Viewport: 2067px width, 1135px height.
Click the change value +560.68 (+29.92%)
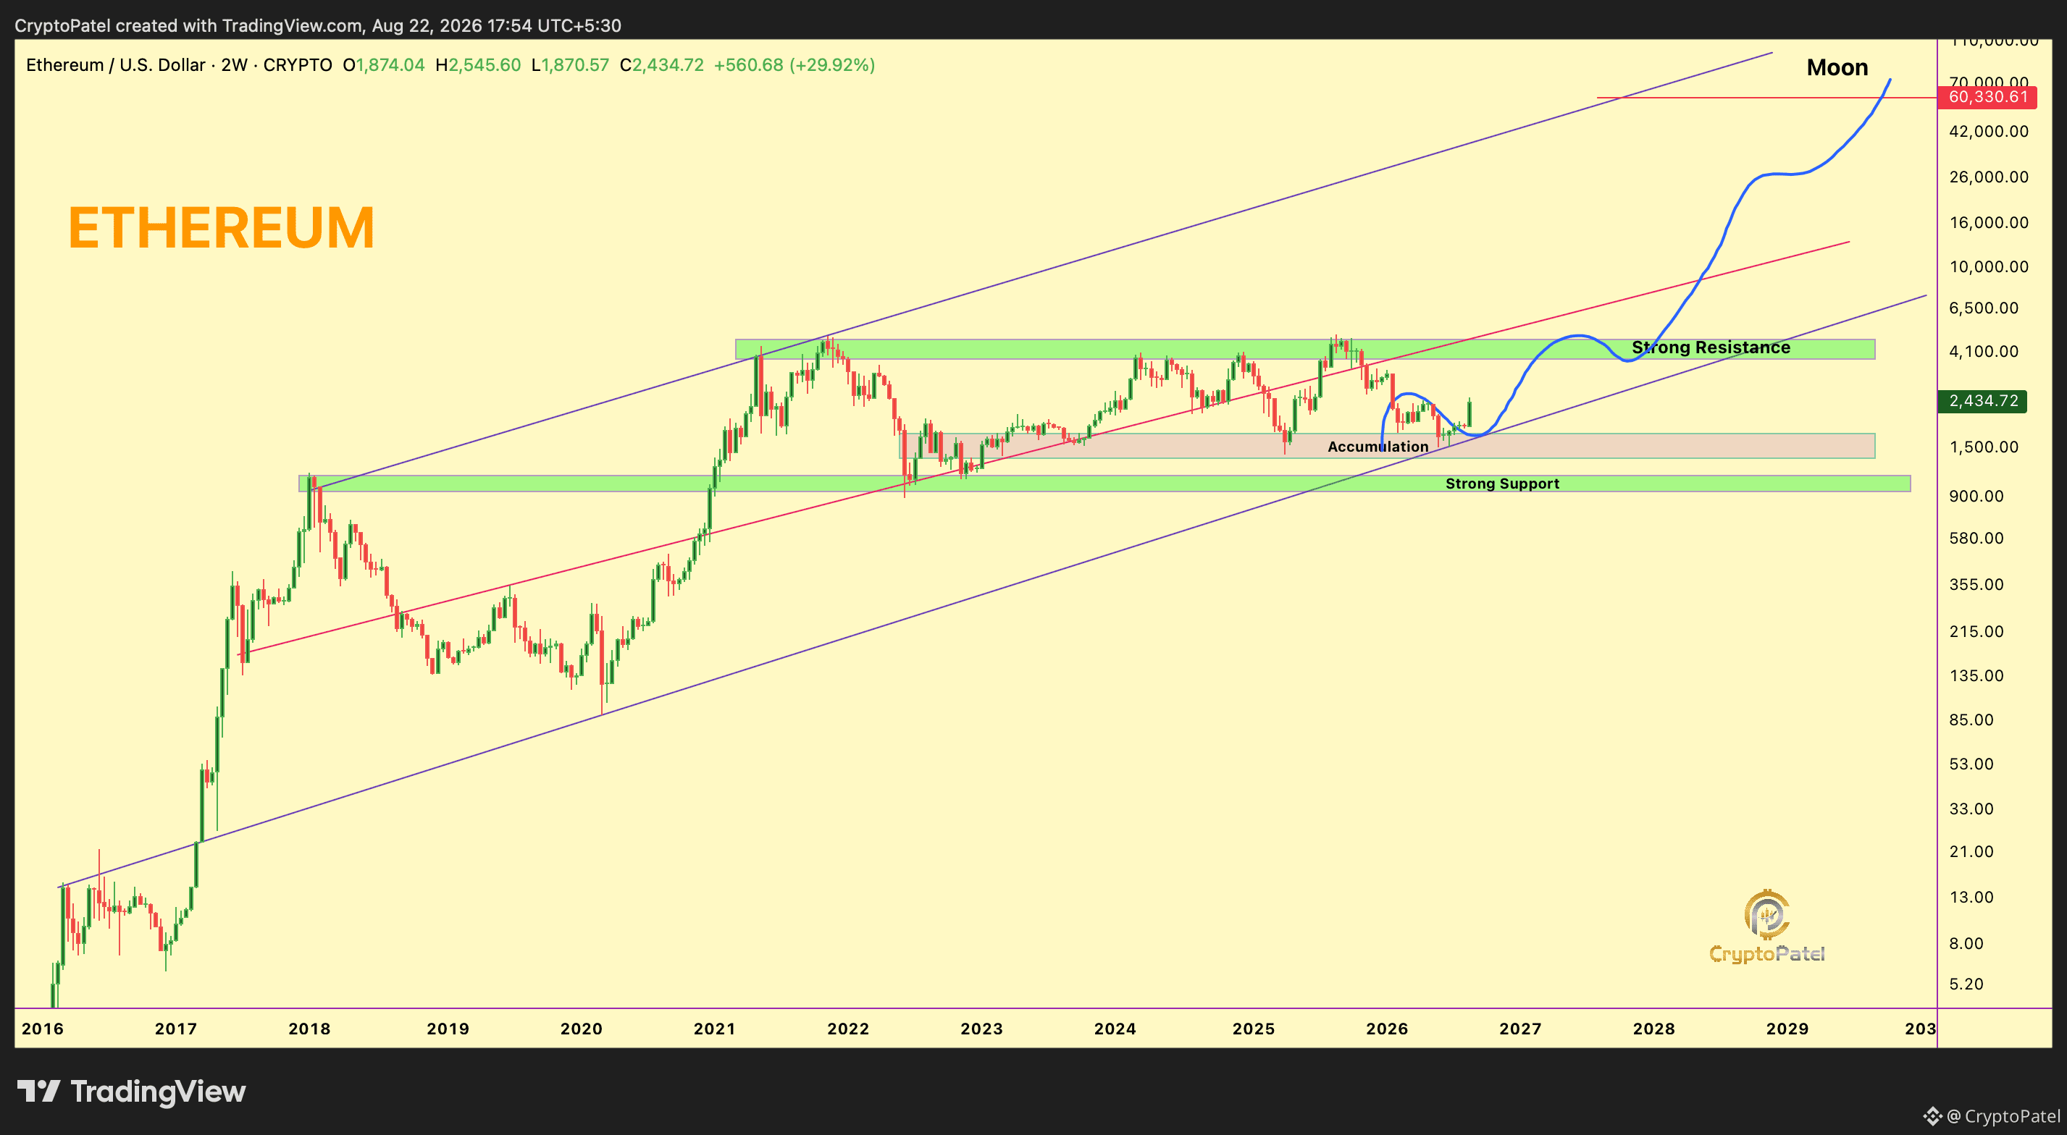794,65
